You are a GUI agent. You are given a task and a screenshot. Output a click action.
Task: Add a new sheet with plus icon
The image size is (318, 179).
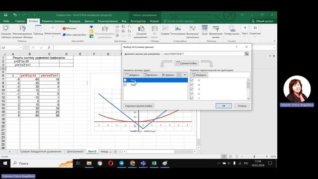click(115, 152)
